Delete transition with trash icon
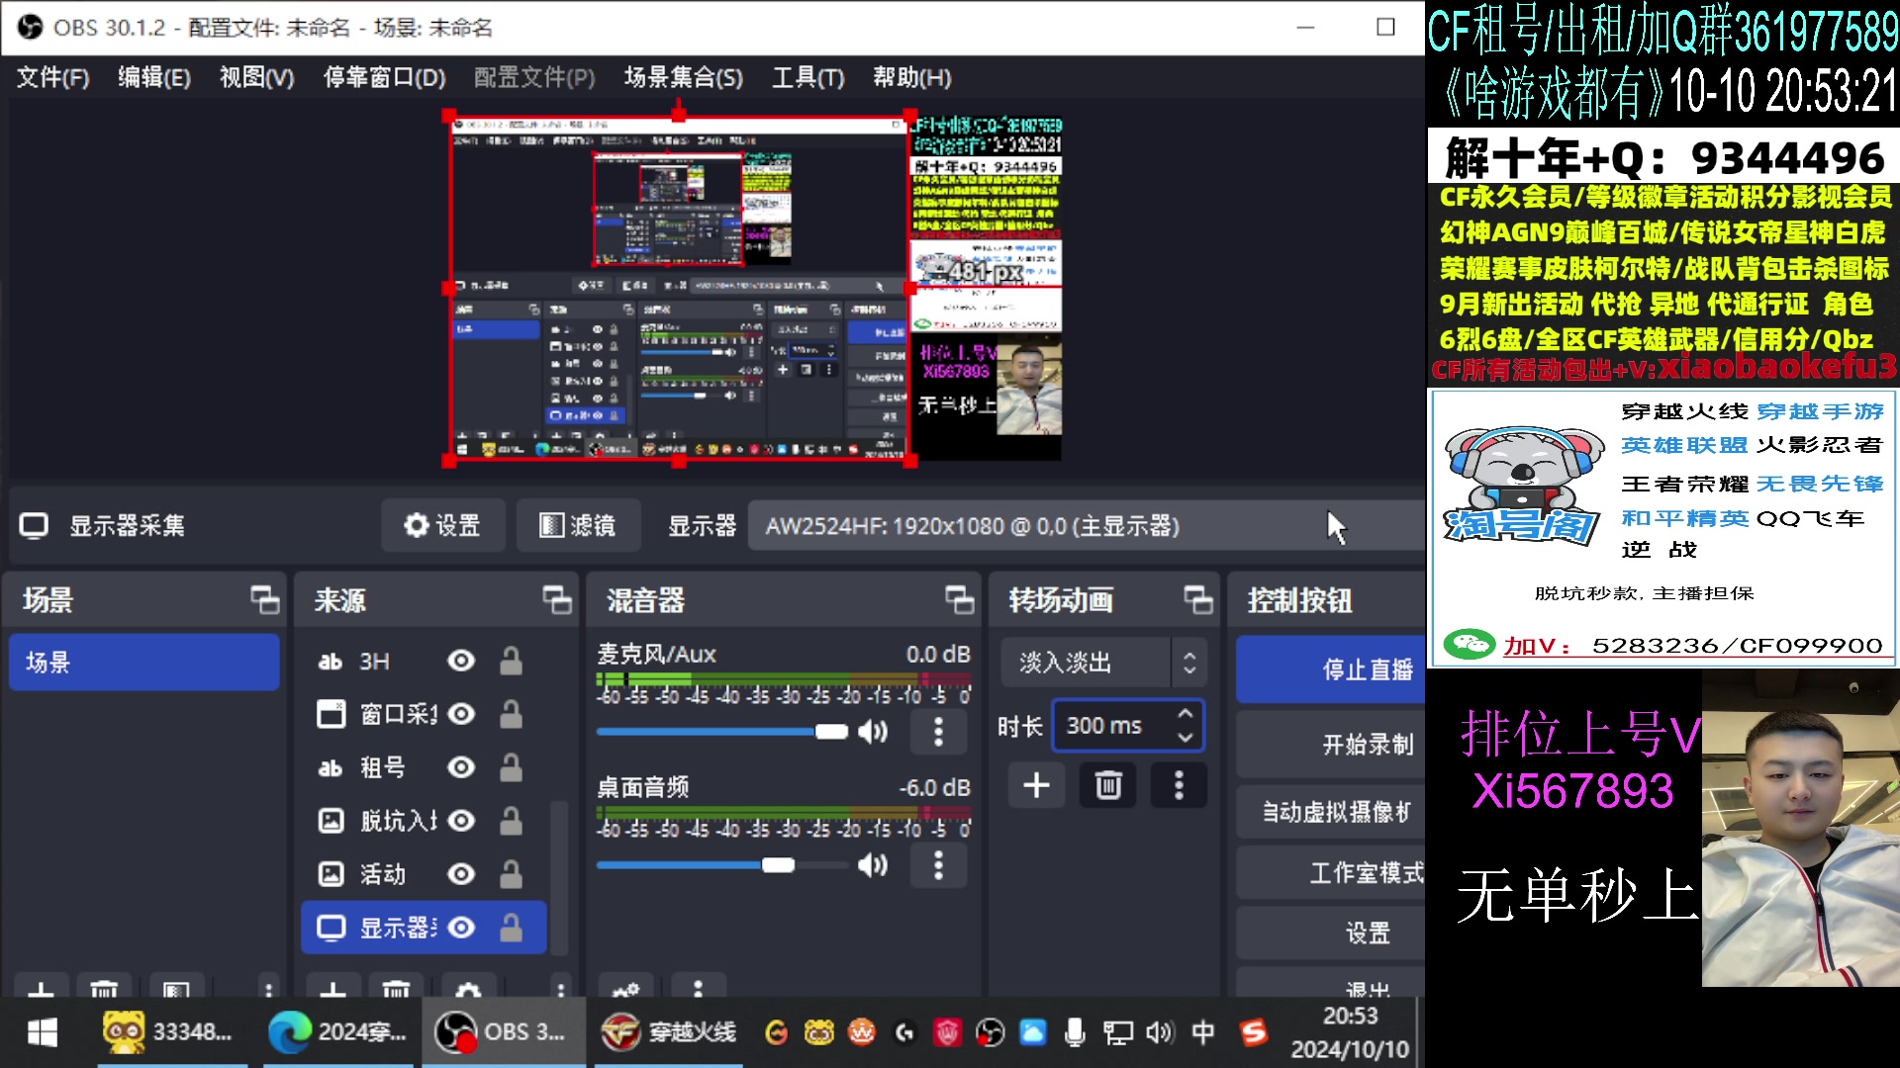 coord(1107,785)
